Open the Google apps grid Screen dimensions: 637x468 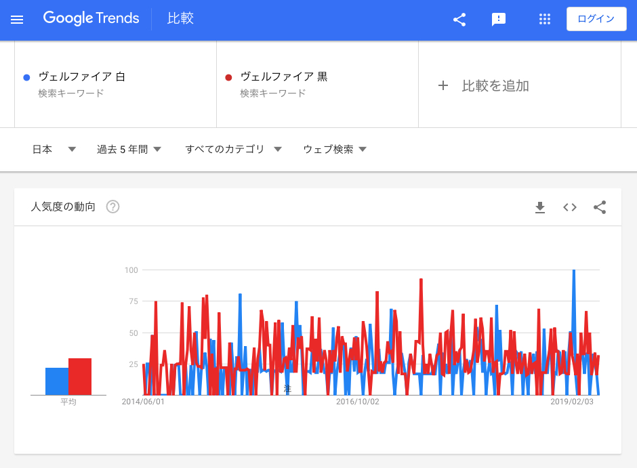click(x=545, y=20)
